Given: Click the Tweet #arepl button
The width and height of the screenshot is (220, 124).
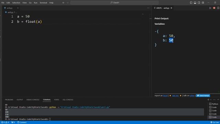Looking at the screenshot, I should click(x=203, y=96).
